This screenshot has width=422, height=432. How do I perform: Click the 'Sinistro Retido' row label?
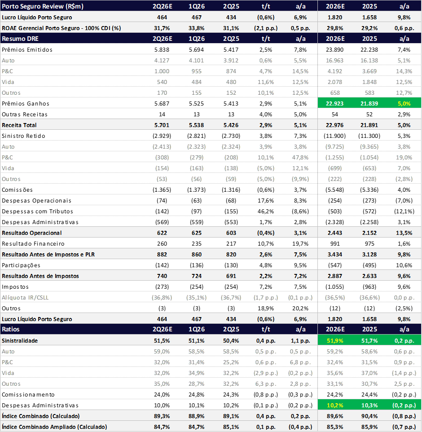23,136
